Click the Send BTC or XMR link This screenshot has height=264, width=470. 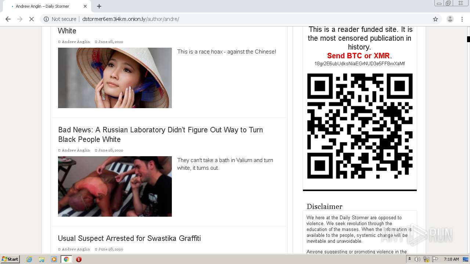click(358, 56)
